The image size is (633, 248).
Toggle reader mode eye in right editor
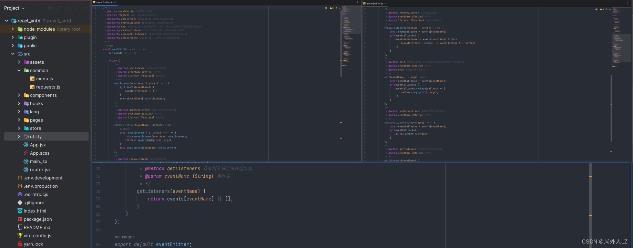[x=596, y=9]
